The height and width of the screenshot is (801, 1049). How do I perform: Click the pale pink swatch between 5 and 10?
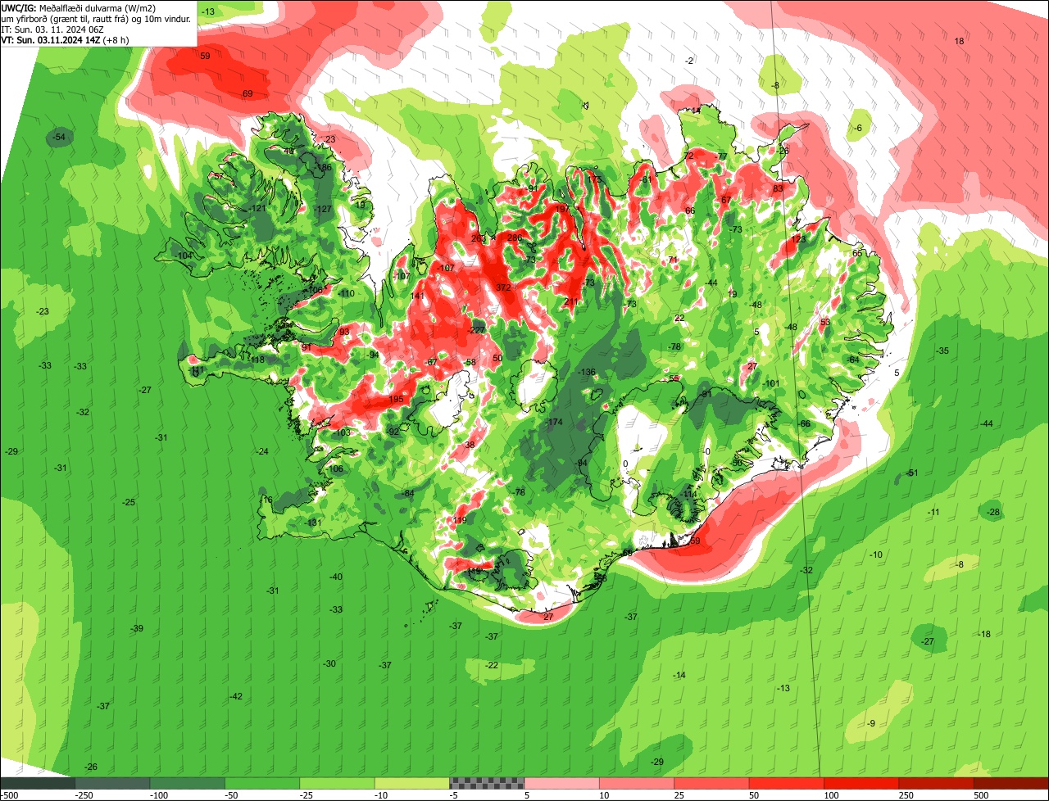(x=562, y=783)
